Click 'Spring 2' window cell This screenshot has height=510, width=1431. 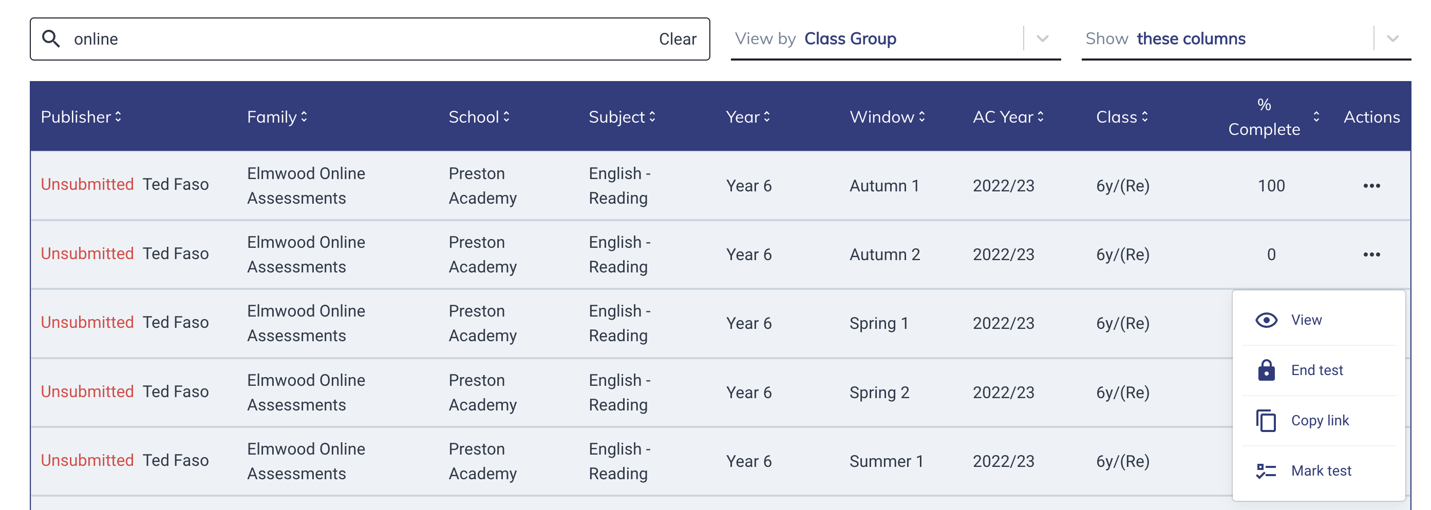(879, 393)
